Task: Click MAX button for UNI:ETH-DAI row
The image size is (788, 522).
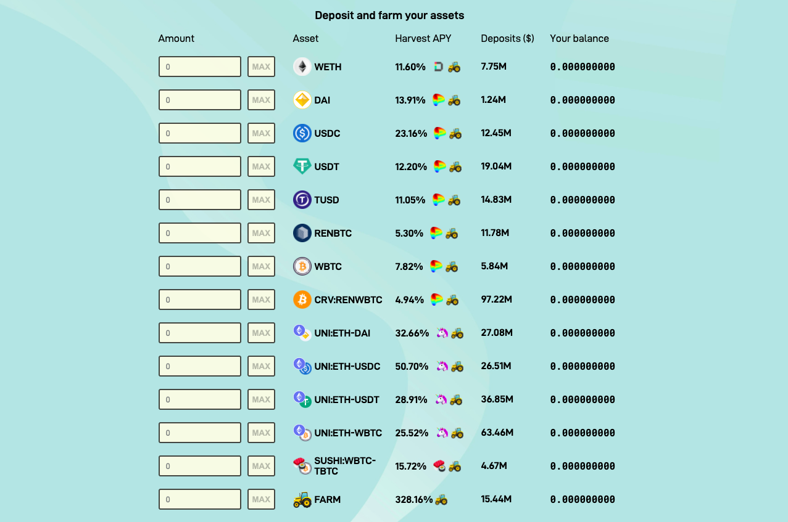Action: coord(261,333)
